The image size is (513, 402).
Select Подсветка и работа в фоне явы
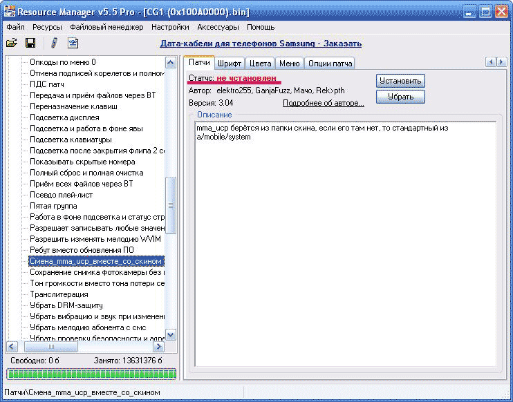coord(86,128)
